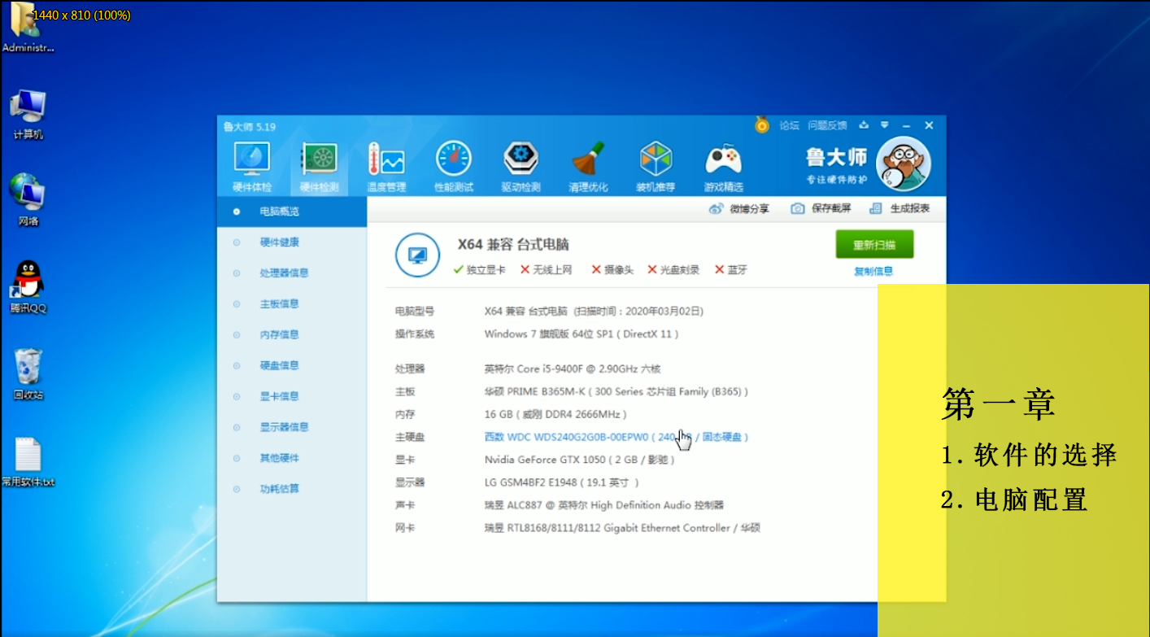
Task: Click the 独立显卡 check status
Action: coord(480,270)
